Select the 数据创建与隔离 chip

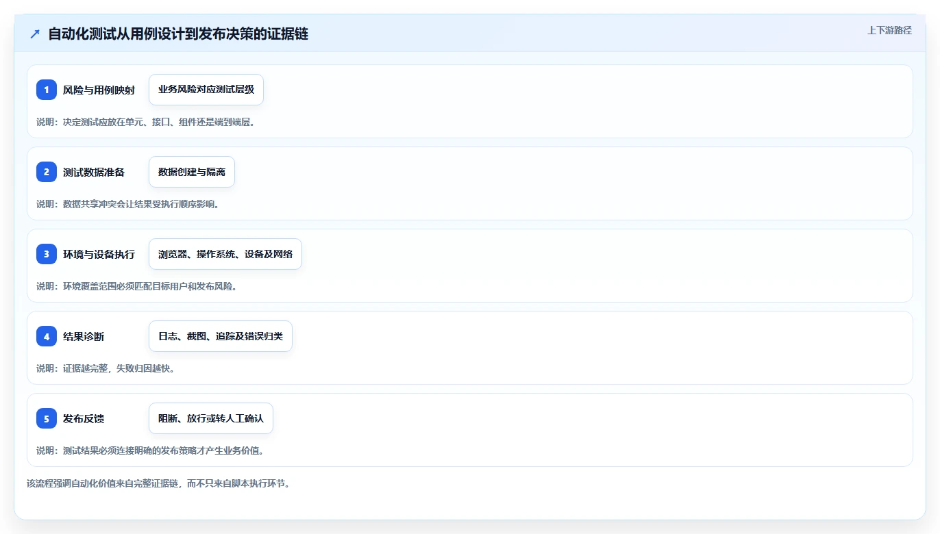(192, 172)
